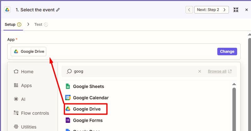
Task: Click the selected Google Drive app chip
Action: pos(28,52)
